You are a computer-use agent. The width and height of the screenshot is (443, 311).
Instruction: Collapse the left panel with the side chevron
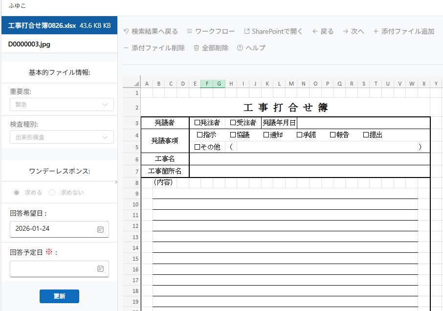click(116, 182)
